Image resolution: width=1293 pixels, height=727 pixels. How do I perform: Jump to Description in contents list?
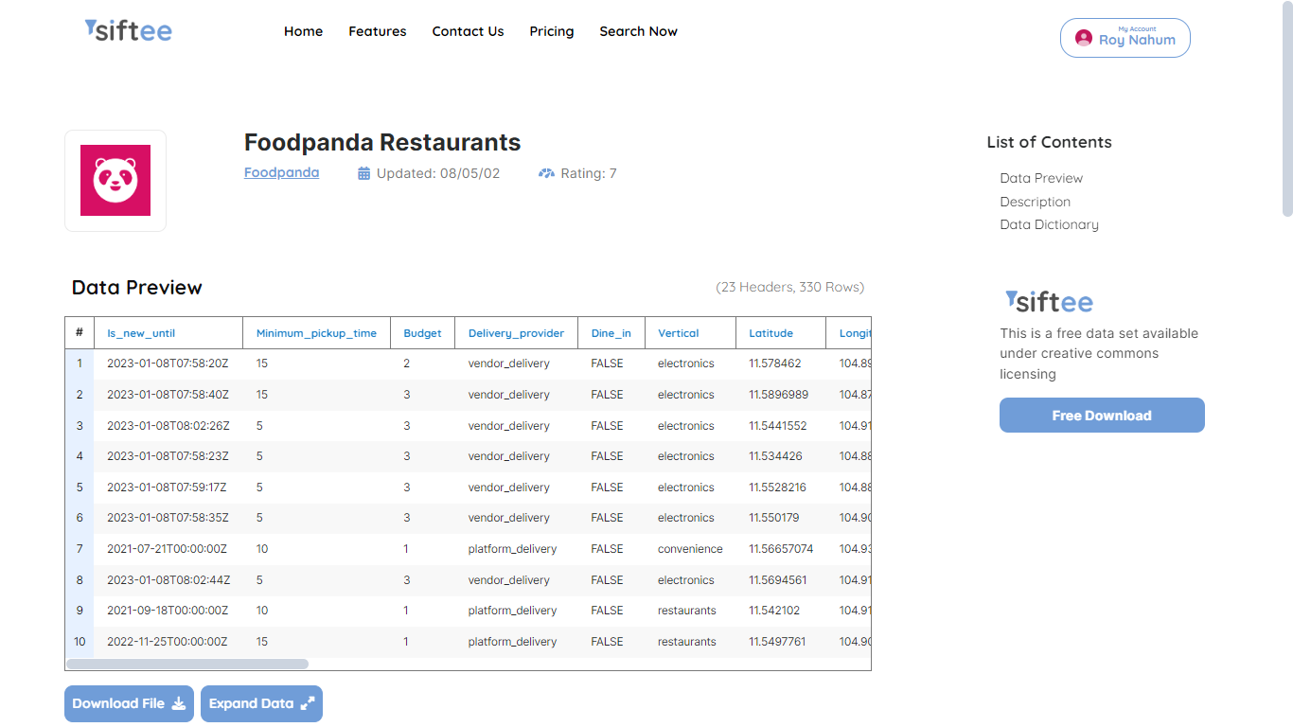coord(1035,202)
